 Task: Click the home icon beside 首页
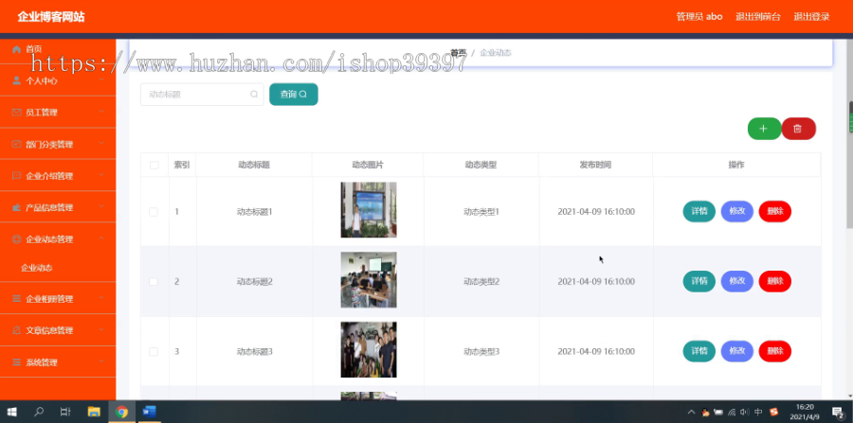(16, 49)
